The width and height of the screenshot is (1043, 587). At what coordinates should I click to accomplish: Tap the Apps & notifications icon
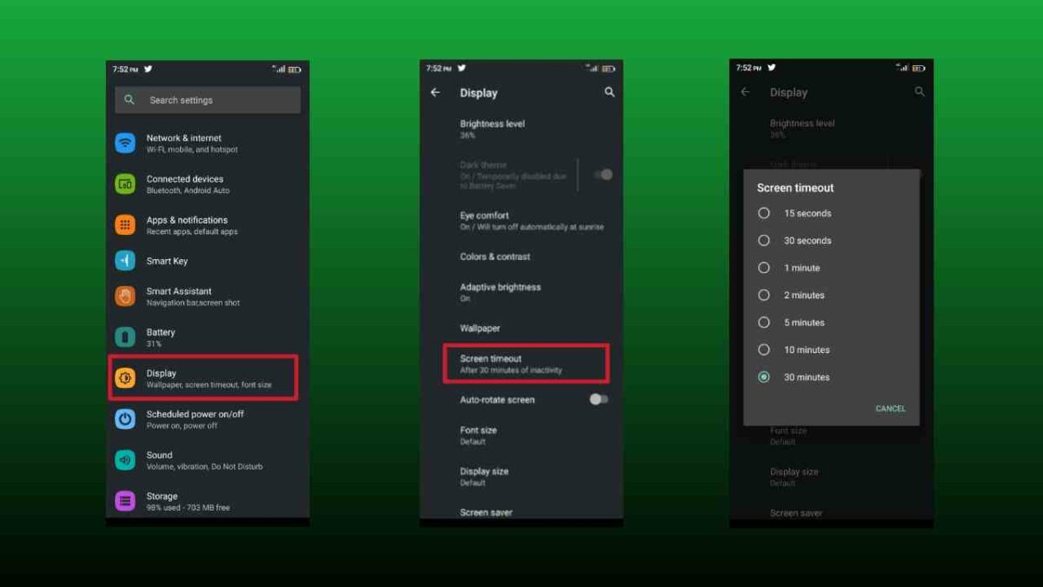(125, 225)
